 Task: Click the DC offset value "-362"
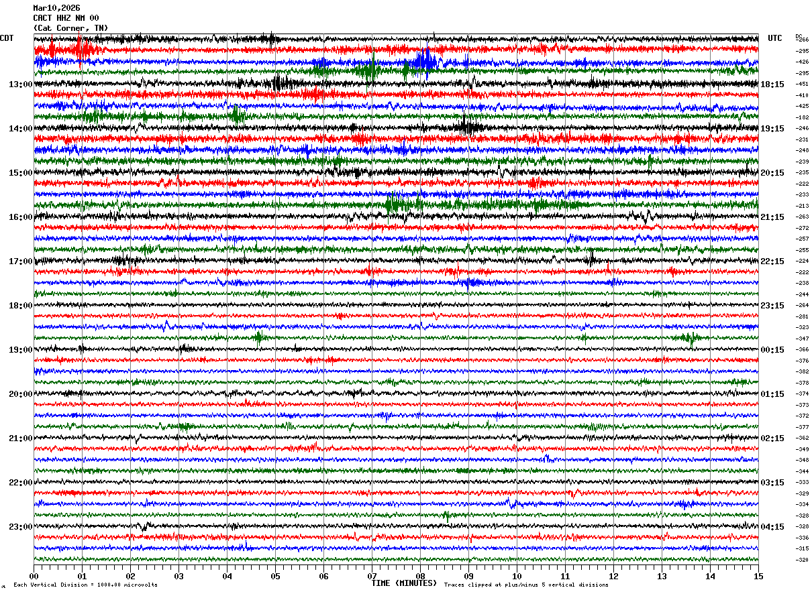(802, 438)
